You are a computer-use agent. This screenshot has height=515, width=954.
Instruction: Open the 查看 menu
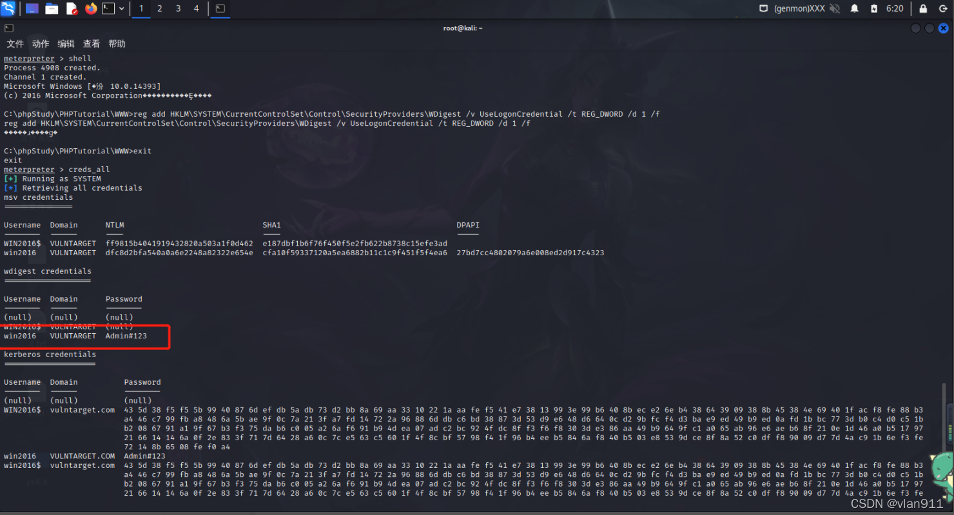tap(92, 44)
